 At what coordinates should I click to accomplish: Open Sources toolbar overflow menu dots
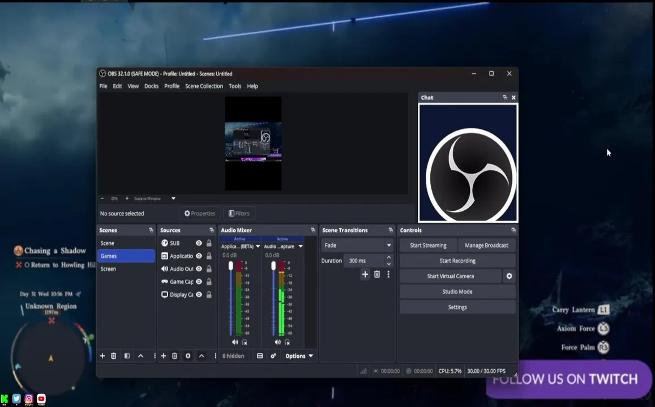[x=215, y=356]
